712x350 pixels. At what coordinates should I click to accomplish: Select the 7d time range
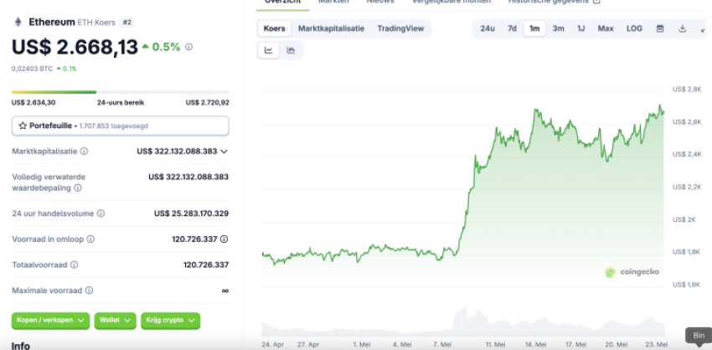pos(512,28)
